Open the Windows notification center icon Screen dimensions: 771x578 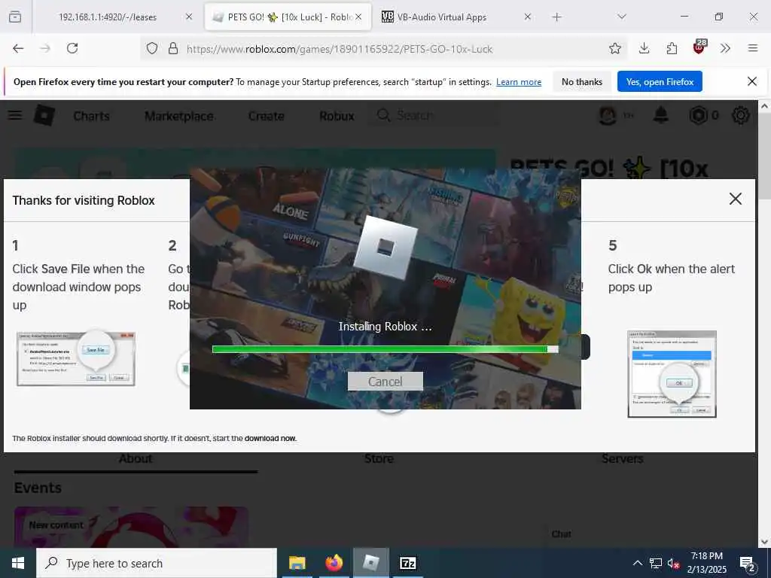(x=748, y=564)
